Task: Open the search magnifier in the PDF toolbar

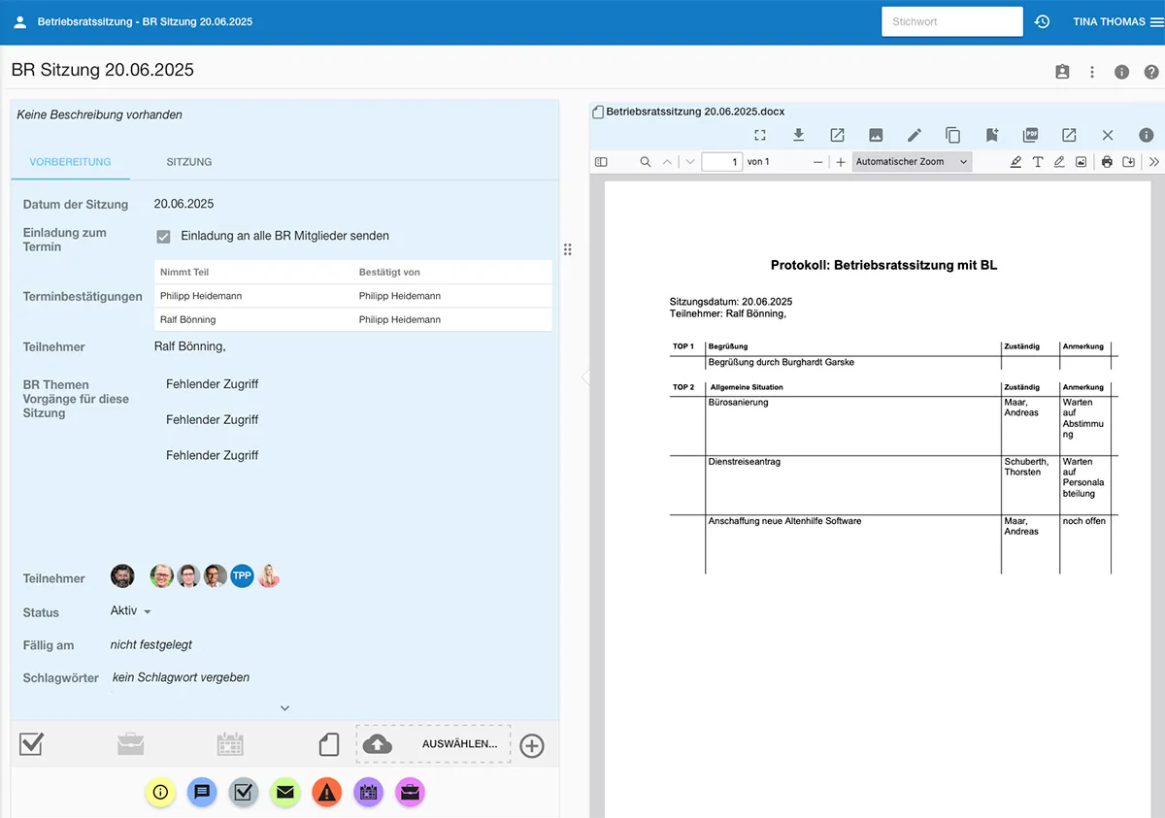Action: [x=646, y=162]
